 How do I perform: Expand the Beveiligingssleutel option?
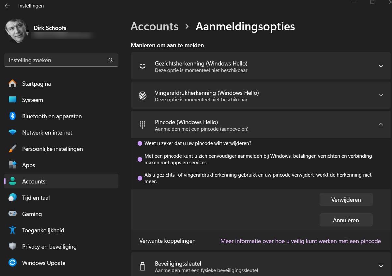[x=381, y=266]
